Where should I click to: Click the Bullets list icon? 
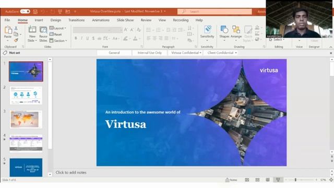click(x=148, y=30)
